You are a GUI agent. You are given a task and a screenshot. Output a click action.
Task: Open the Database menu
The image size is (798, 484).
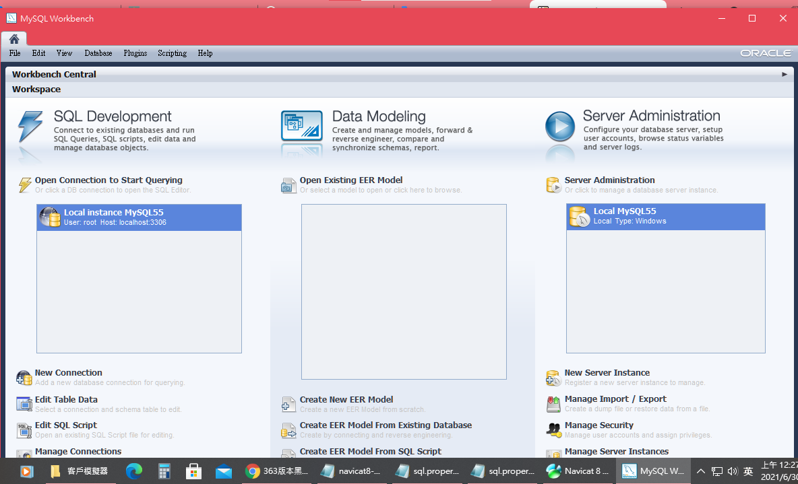(98, 53)
